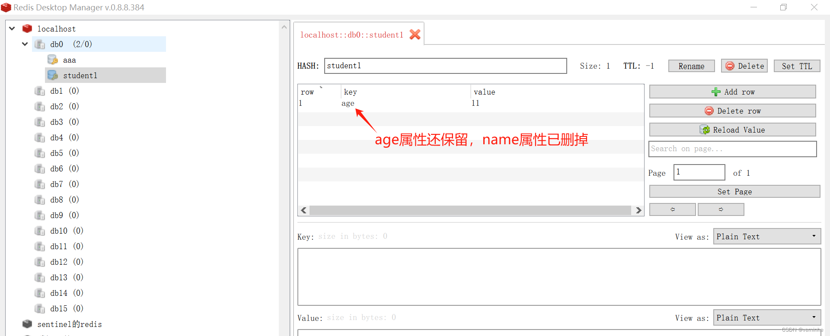Select db5 (0) database label
This screenshot has width=830, height=336.
[64, 153]
